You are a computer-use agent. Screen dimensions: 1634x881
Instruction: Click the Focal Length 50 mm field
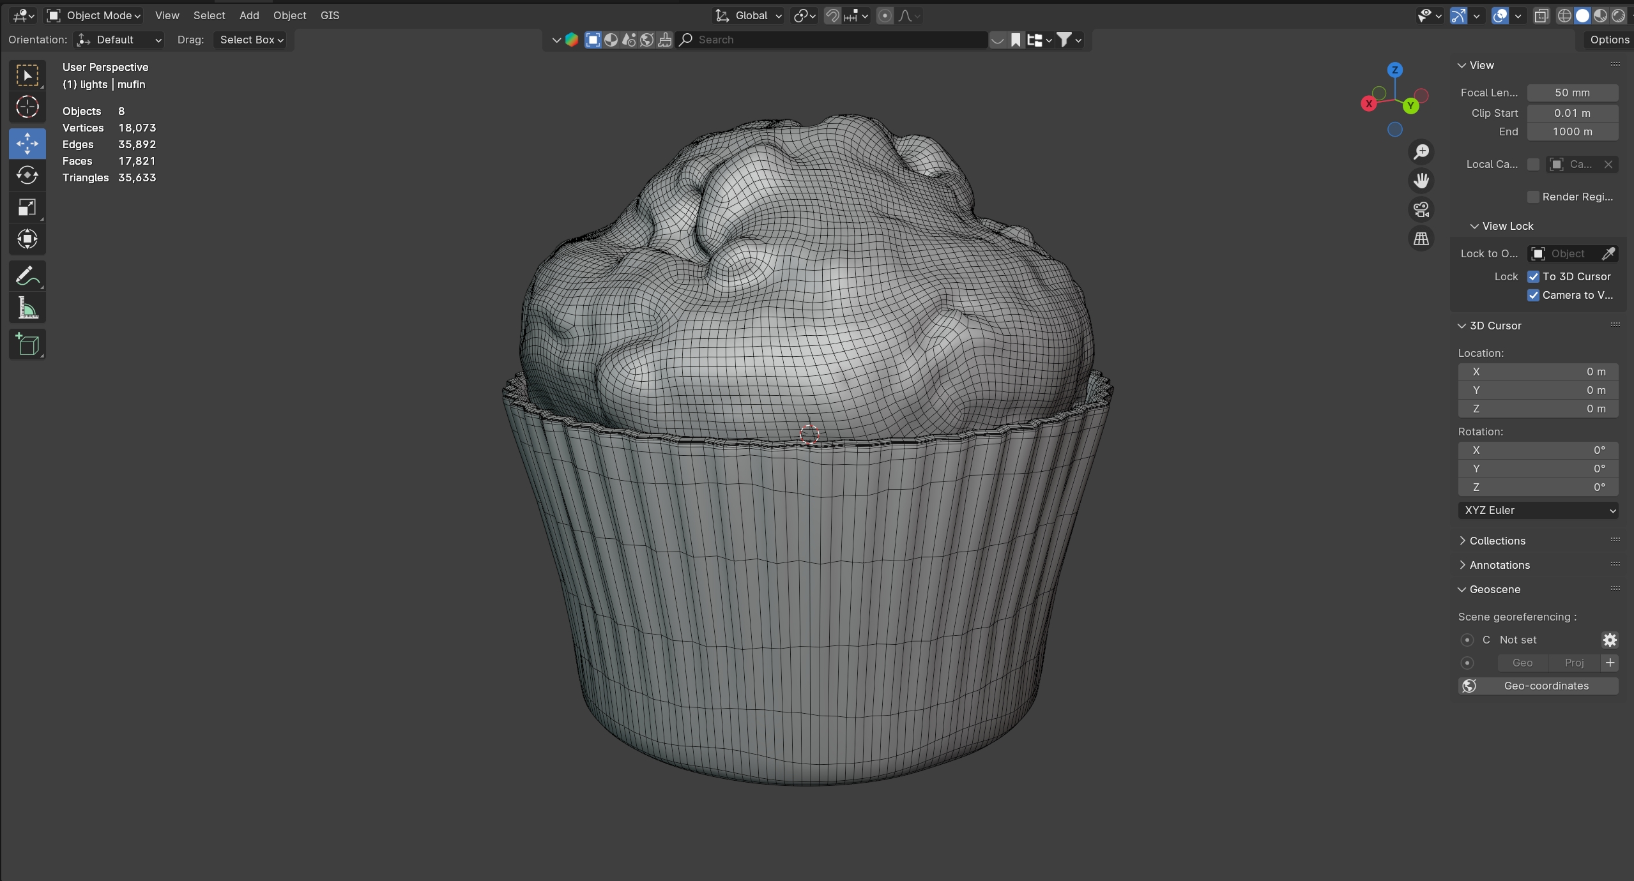(x=1571, y=93)
